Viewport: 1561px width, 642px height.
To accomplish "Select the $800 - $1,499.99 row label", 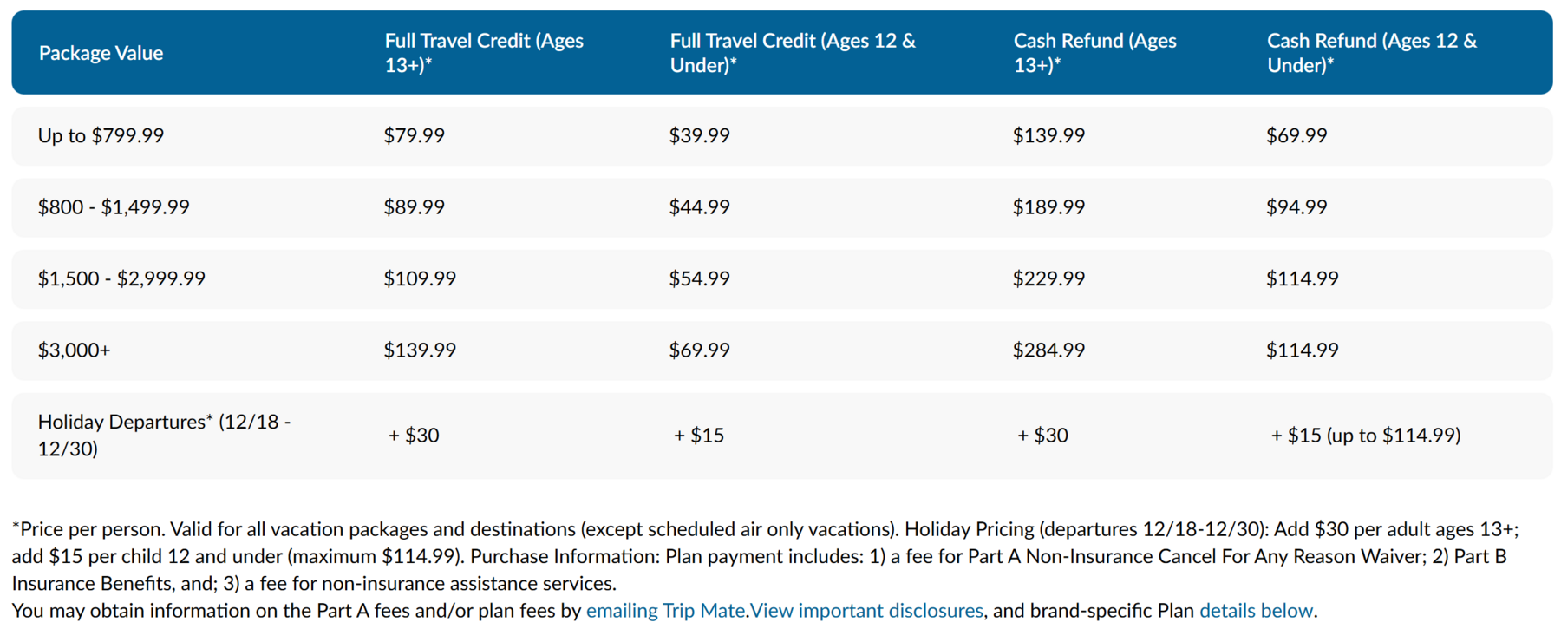I will (x=114, y=207).
